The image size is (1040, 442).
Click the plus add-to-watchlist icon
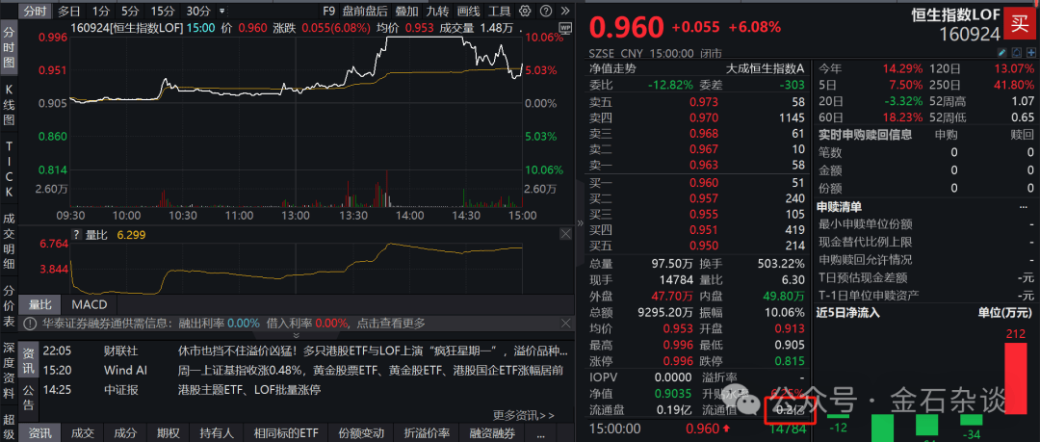pyautogui.click(x=1029, y=53)
